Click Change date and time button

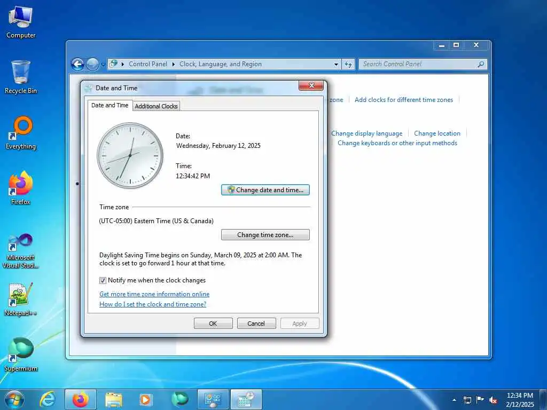click(265, 190)
